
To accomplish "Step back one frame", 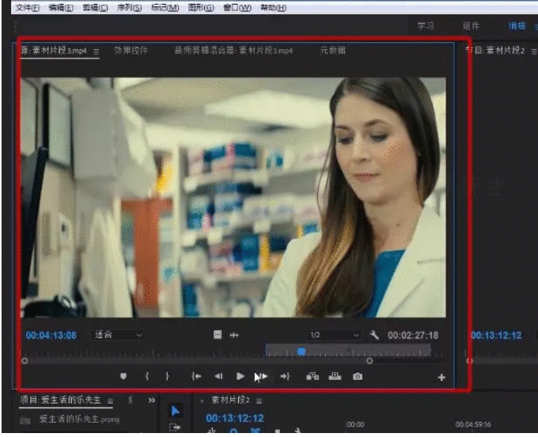I will 218,377.
